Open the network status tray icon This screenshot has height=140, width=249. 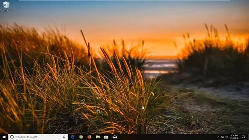223,137
